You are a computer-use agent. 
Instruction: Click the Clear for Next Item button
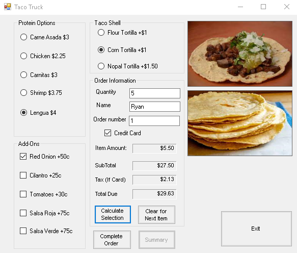(156, 215)
